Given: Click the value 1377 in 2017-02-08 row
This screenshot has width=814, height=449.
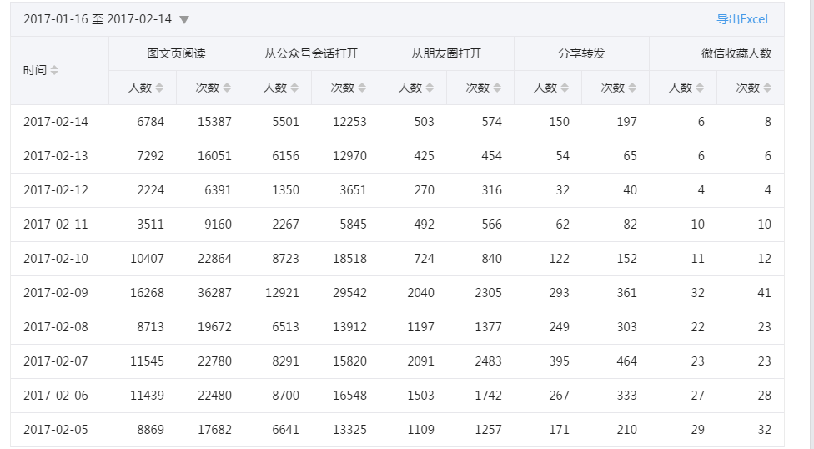Looking at the screenshot, I should (488, 327).
